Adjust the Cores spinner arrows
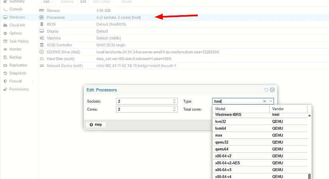The width and height of the screenshot is (329, 179). [174, 109]
